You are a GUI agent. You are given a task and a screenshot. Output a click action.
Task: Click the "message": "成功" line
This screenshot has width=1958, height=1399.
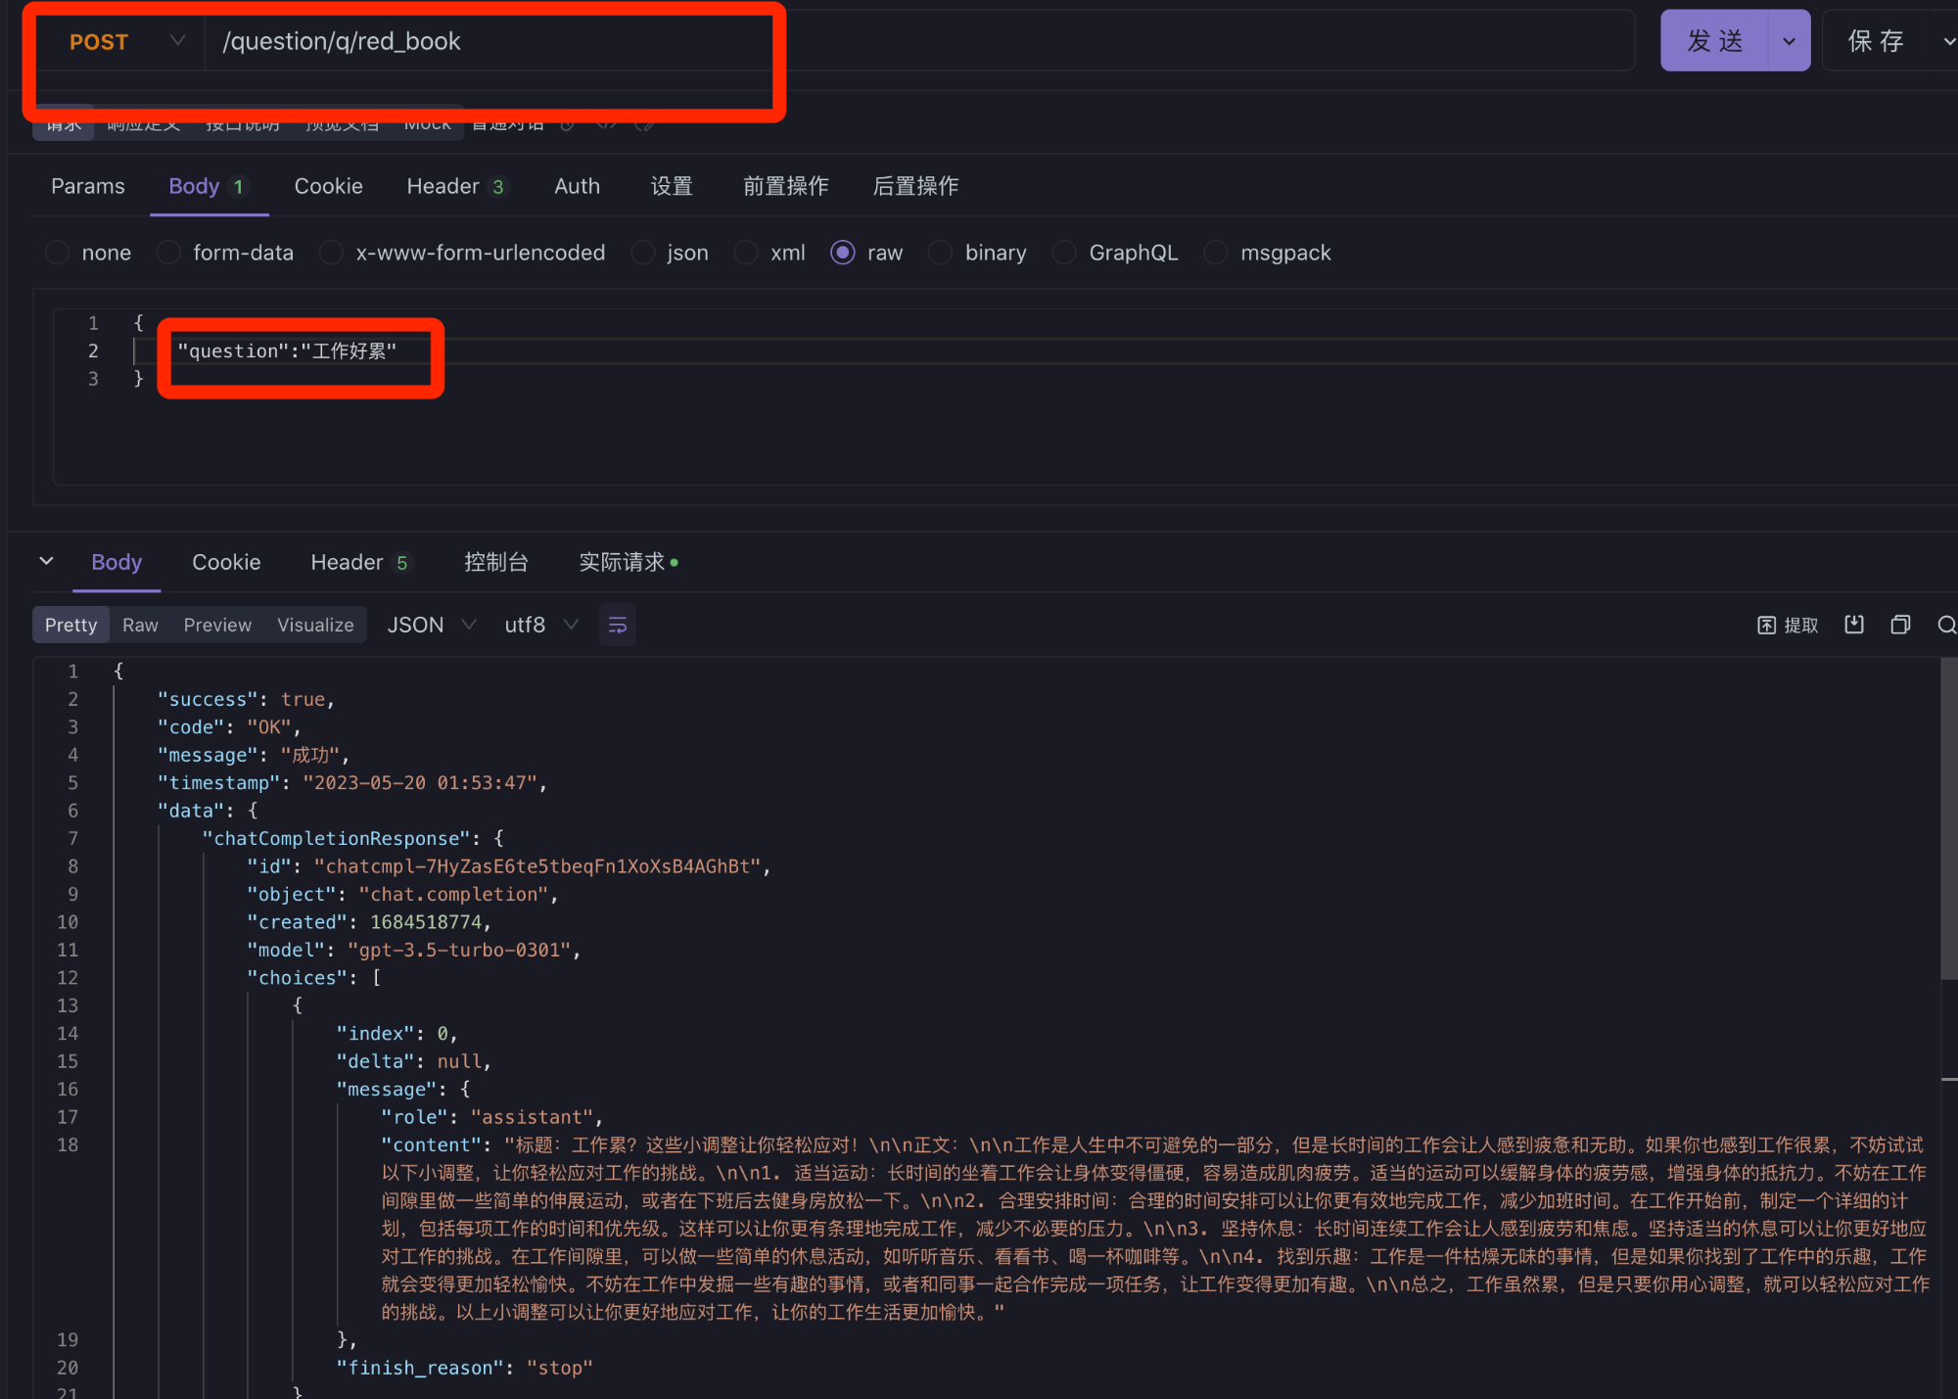[x=253, y=755]
